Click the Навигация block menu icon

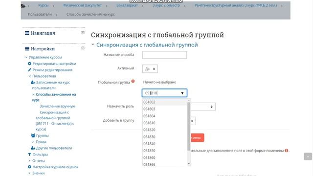click(27, 33)
